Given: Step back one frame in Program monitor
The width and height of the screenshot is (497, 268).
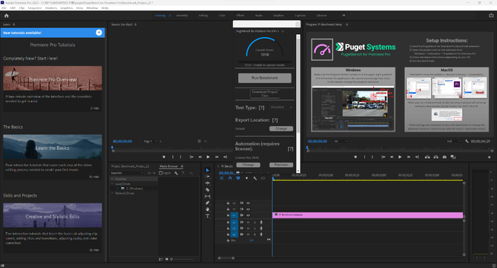Looking at the screenshot, I should [x=392, y=157].
